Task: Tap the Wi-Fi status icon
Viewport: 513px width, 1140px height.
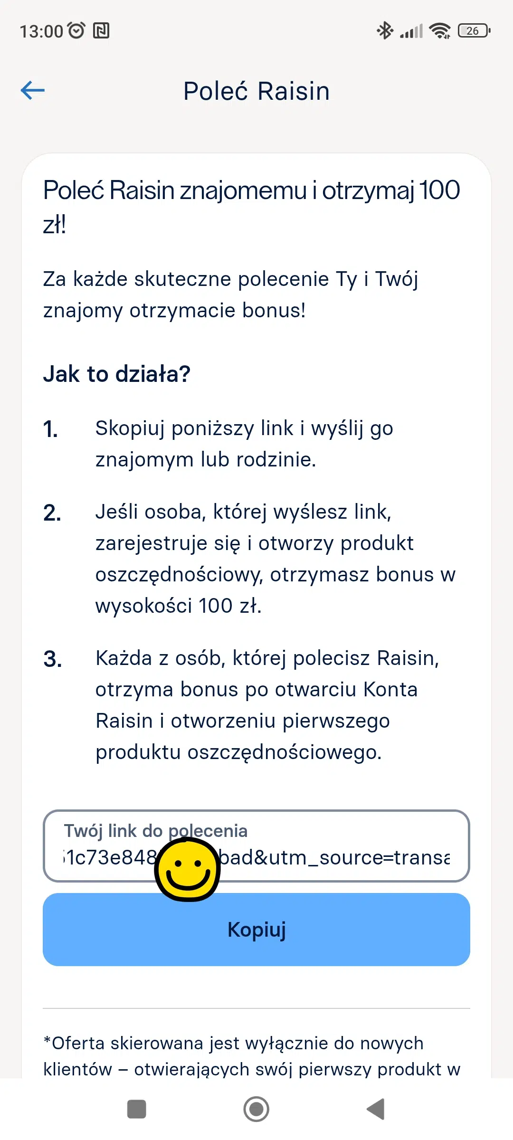Action: pyautogui.click(x=440, y=31)
